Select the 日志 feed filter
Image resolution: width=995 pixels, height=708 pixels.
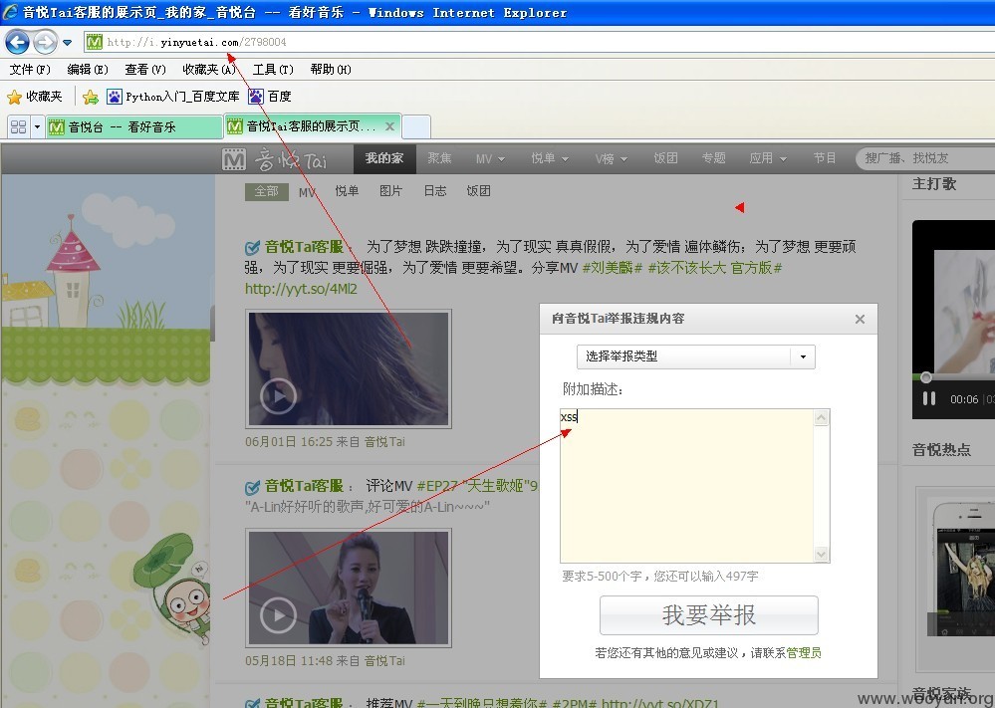[x=435, y=191]
